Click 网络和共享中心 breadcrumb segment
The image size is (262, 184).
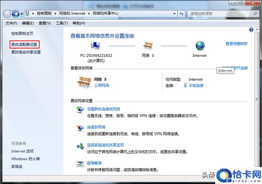tap(106, 13)
